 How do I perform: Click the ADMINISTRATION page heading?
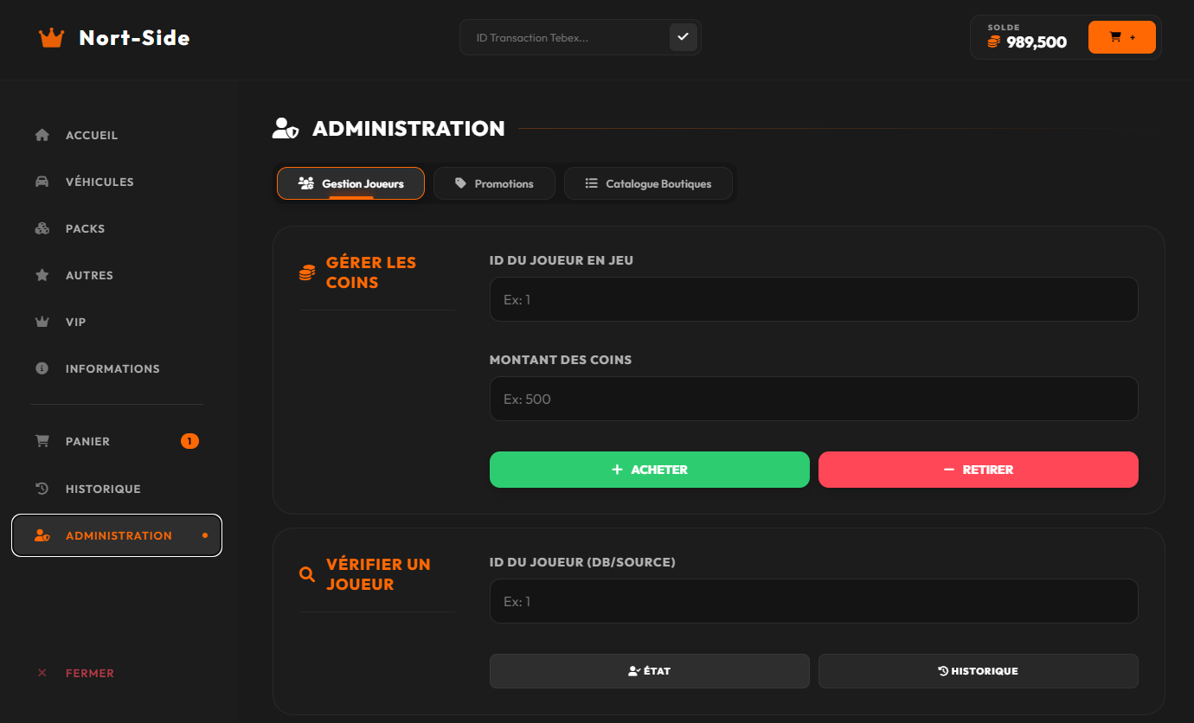[408, 129]
